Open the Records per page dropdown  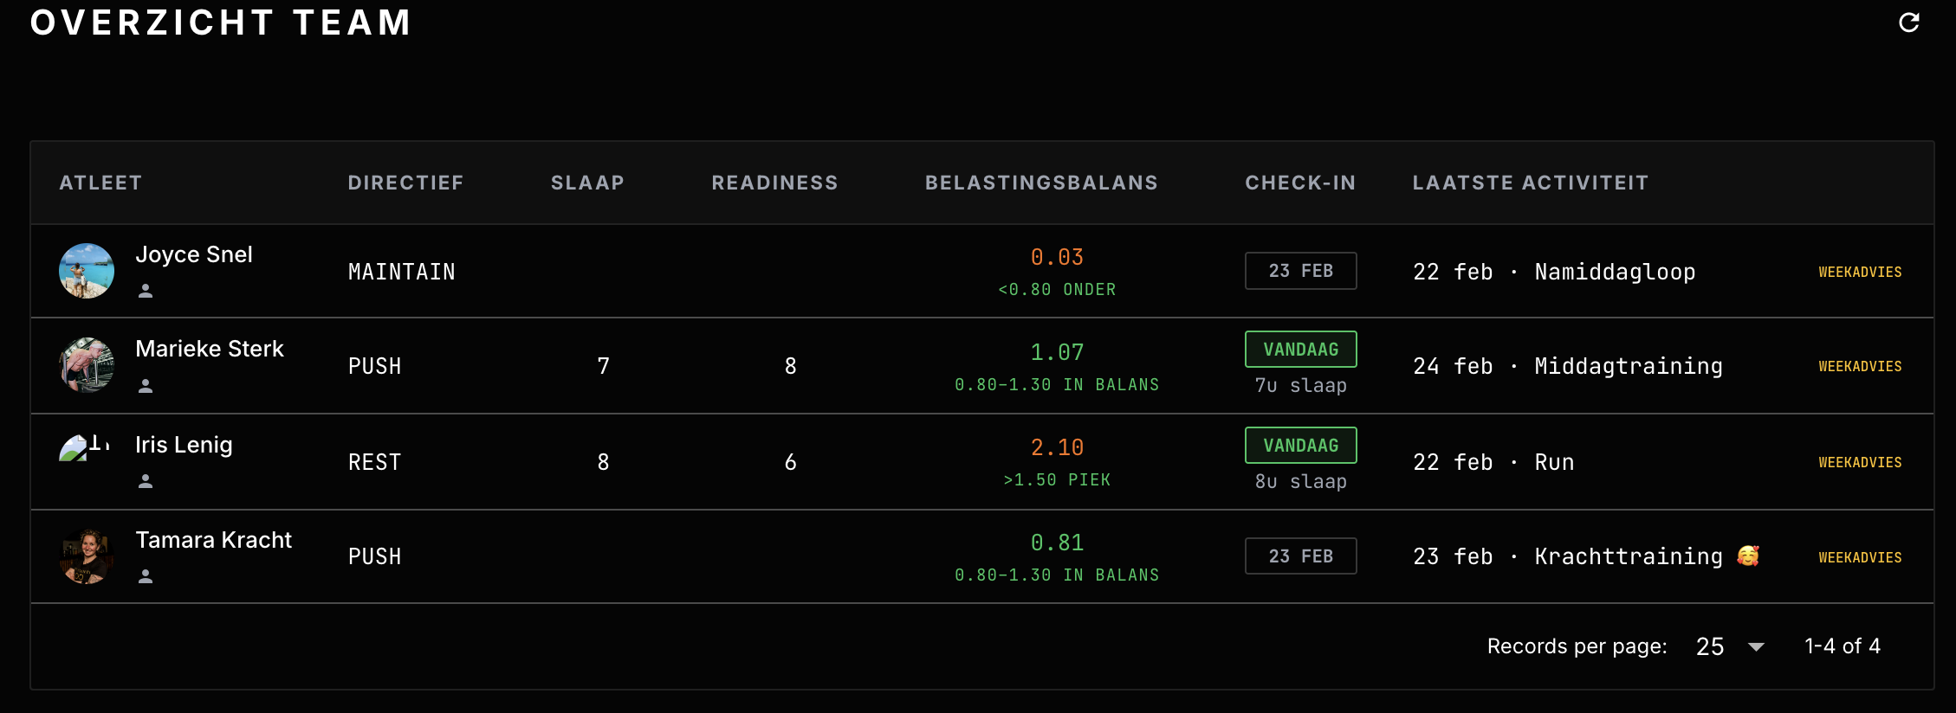coord(1729,646)
